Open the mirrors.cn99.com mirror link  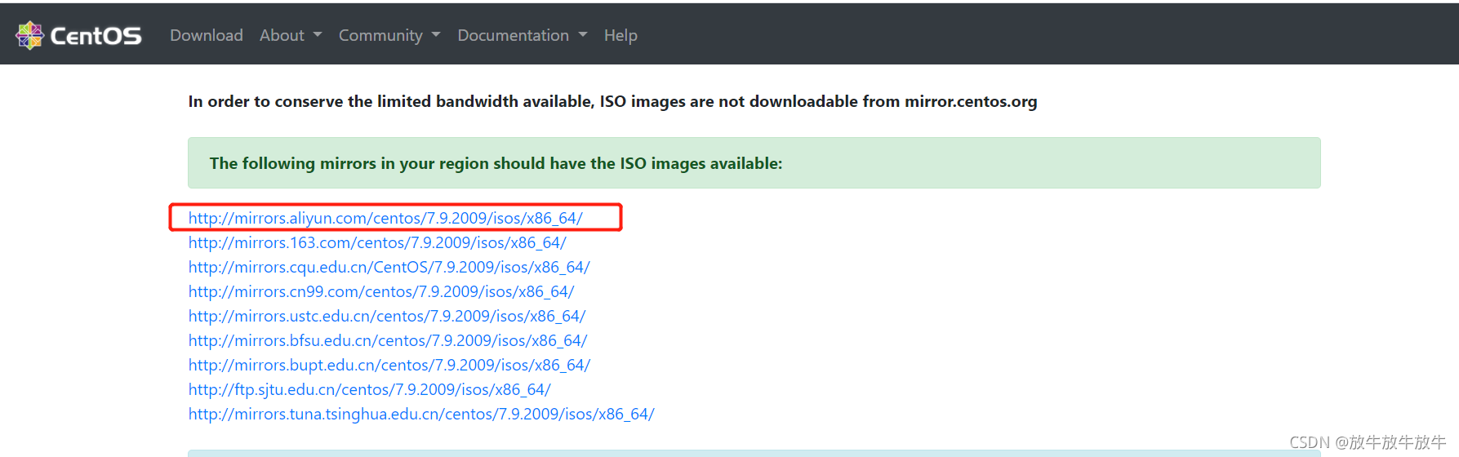pos(381,291)
